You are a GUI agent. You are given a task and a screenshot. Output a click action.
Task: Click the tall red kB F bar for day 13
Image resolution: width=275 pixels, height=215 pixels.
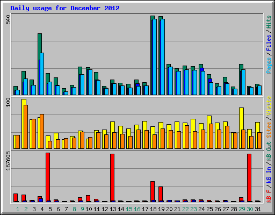pos(112,178)
